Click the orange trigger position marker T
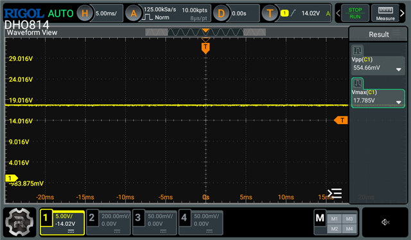Image resolution: width=411 pixels, height=240 pixels. [x=205, y=48]
